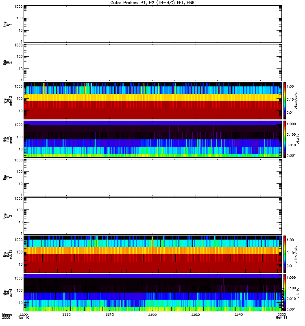Viewport: 305px width, 326px height.
Task: Click the <|nT|> unit label beside thb scm1 color bar
Action: pos(298,139)
